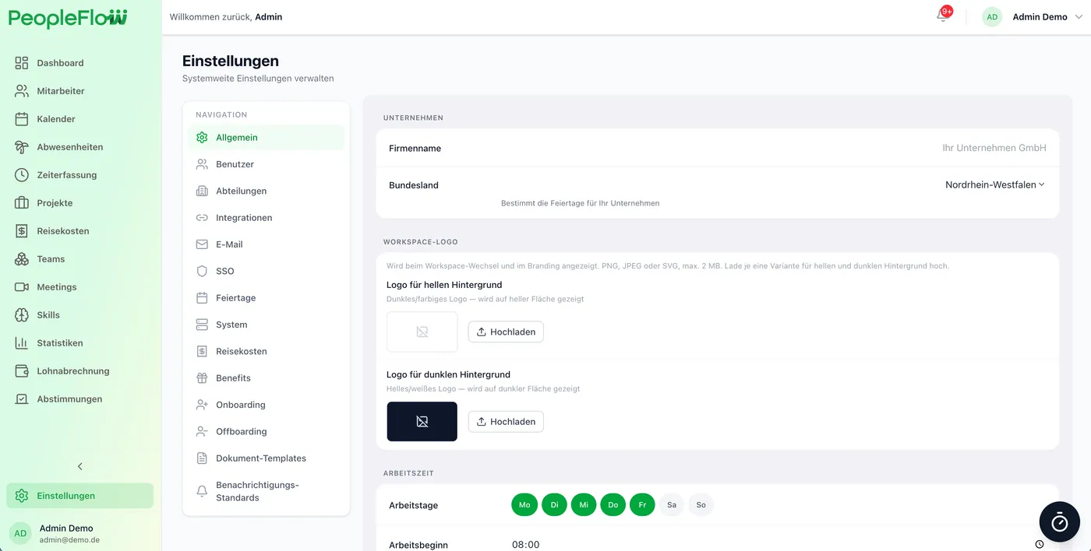This screenshot has width=1091, height=551.
Task: Click the SSO shield icon
Action: pyautogui.click(x=202, y=272)
